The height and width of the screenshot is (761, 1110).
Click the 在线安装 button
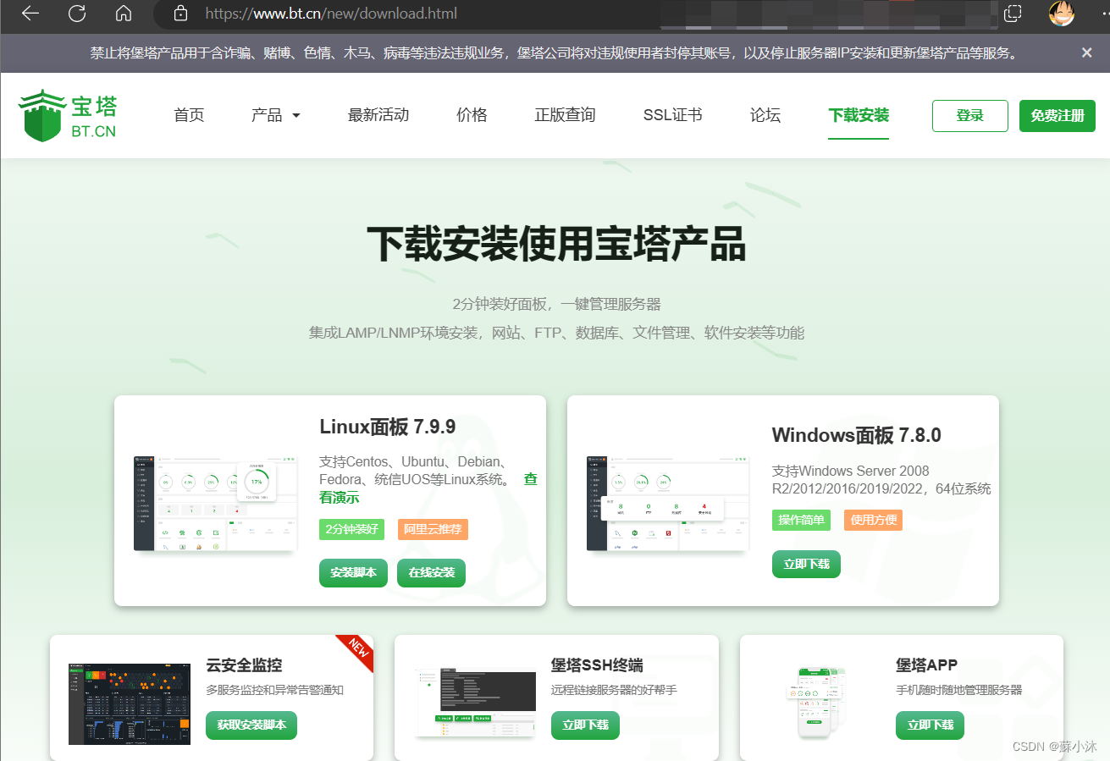[432, 573]
